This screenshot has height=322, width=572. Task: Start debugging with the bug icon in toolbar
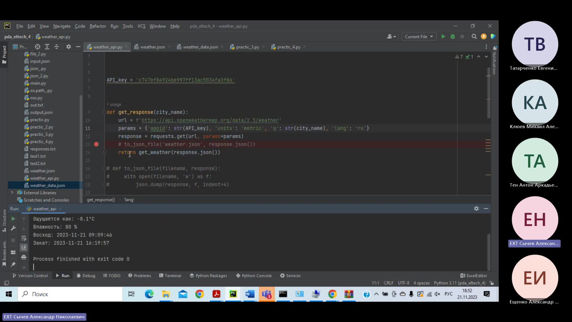(453, 37)
